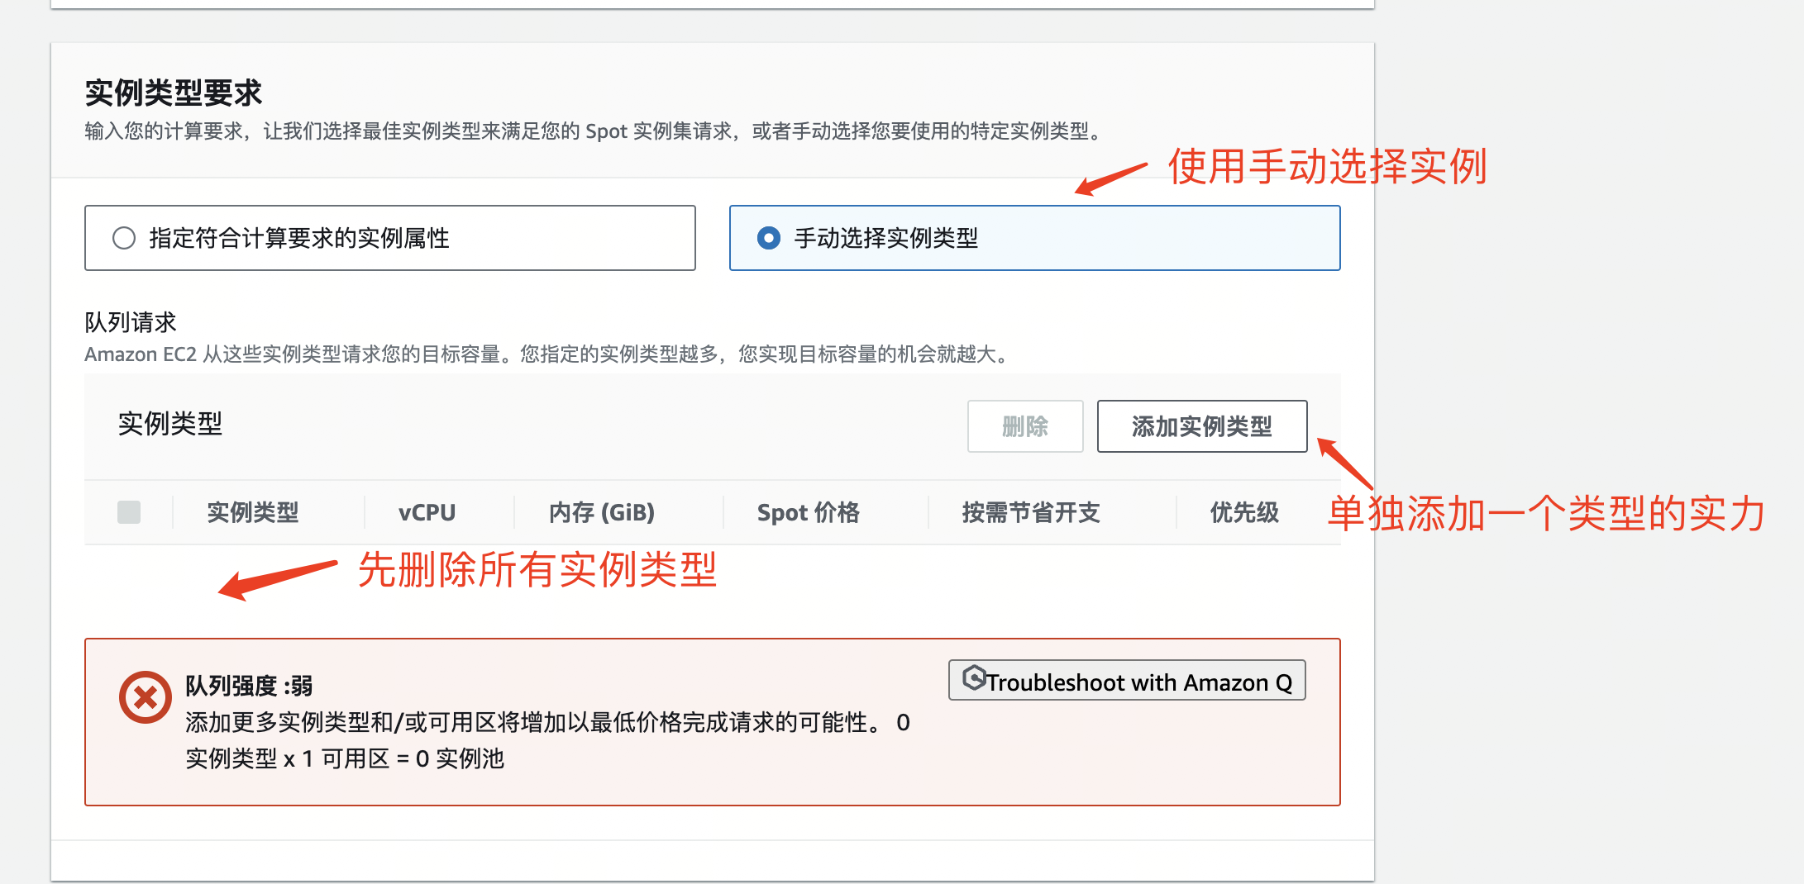This screenshot has width=1804, height=884.
Task: Click the Amazon Q hexagon icon
Action: 974,678
